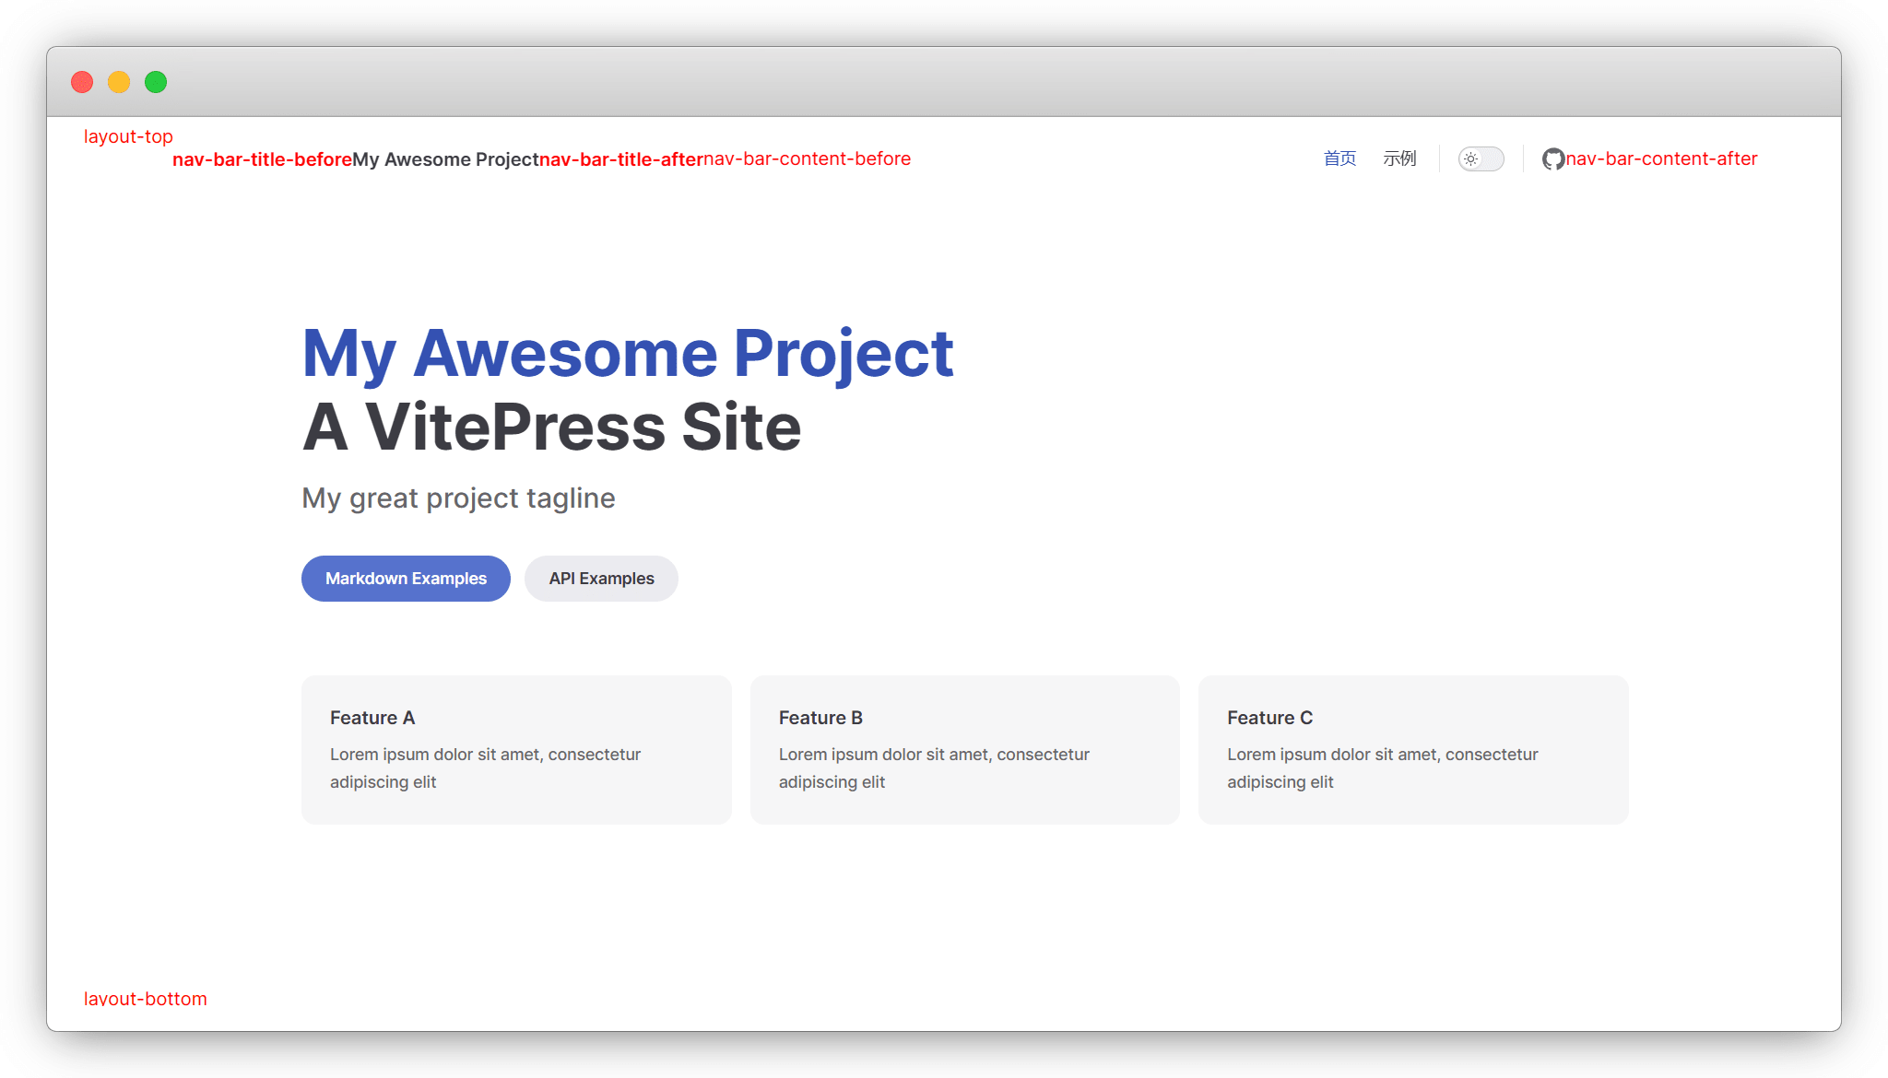This screenshot has height=1078, width=1888.
Task: Click the nav-bar-title-after text
Action: (620, 159)
